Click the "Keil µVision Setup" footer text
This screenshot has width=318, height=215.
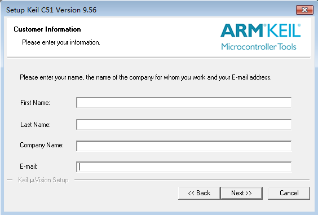tap(43, 180)
